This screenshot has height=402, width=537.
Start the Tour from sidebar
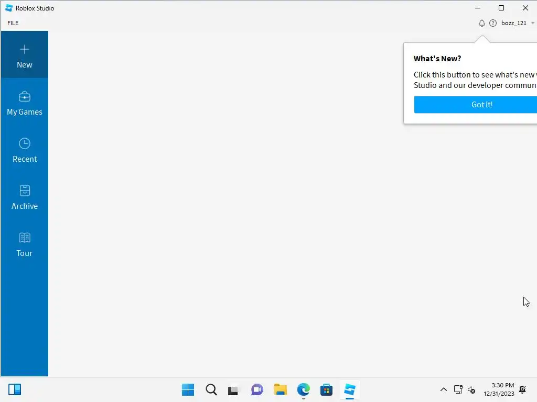point(24,245)
